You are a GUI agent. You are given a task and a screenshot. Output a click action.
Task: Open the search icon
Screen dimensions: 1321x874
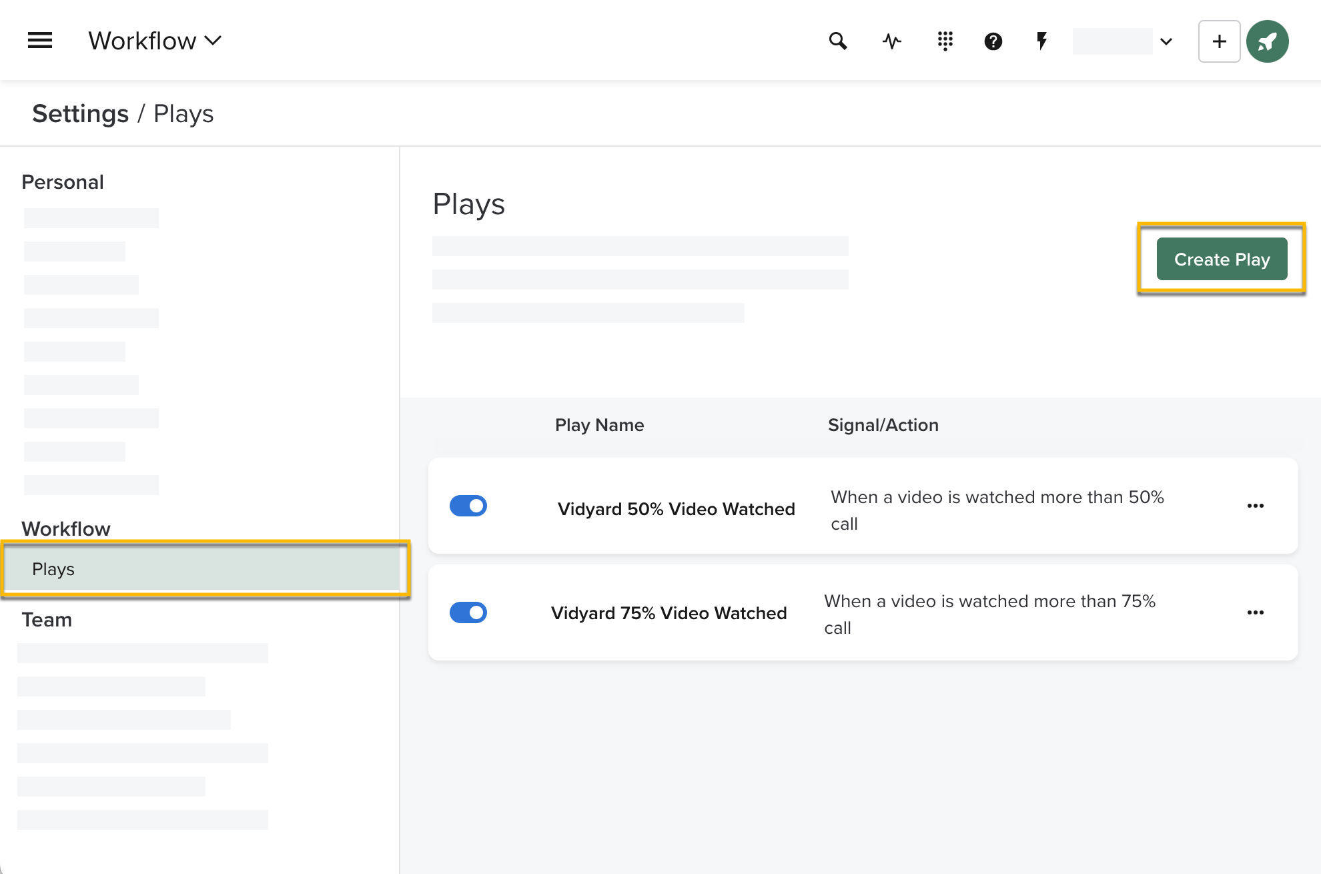click(x=839, y=41)
